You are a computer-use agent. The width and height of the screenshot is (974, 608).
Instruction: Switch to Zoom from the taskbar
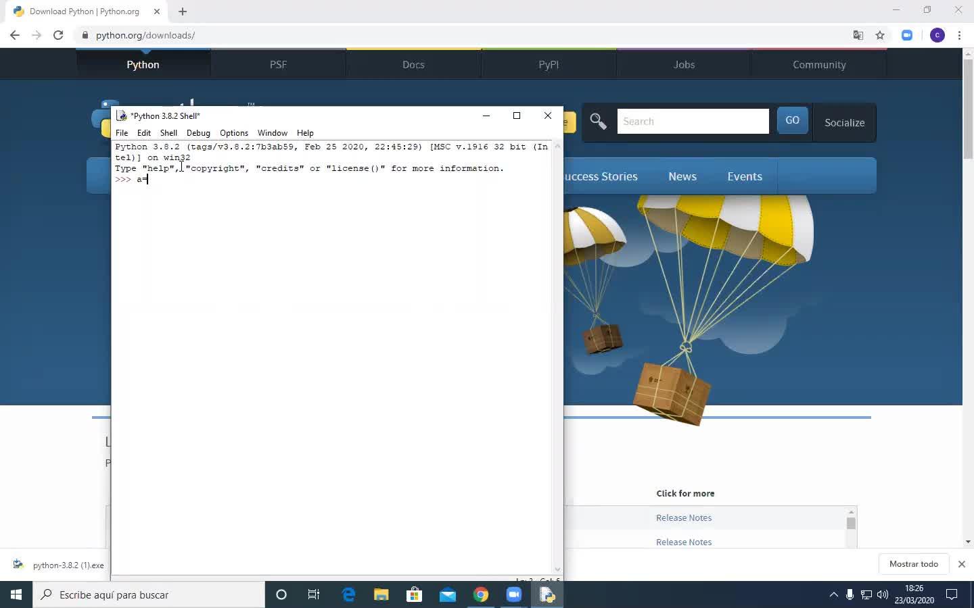(514, 594)
